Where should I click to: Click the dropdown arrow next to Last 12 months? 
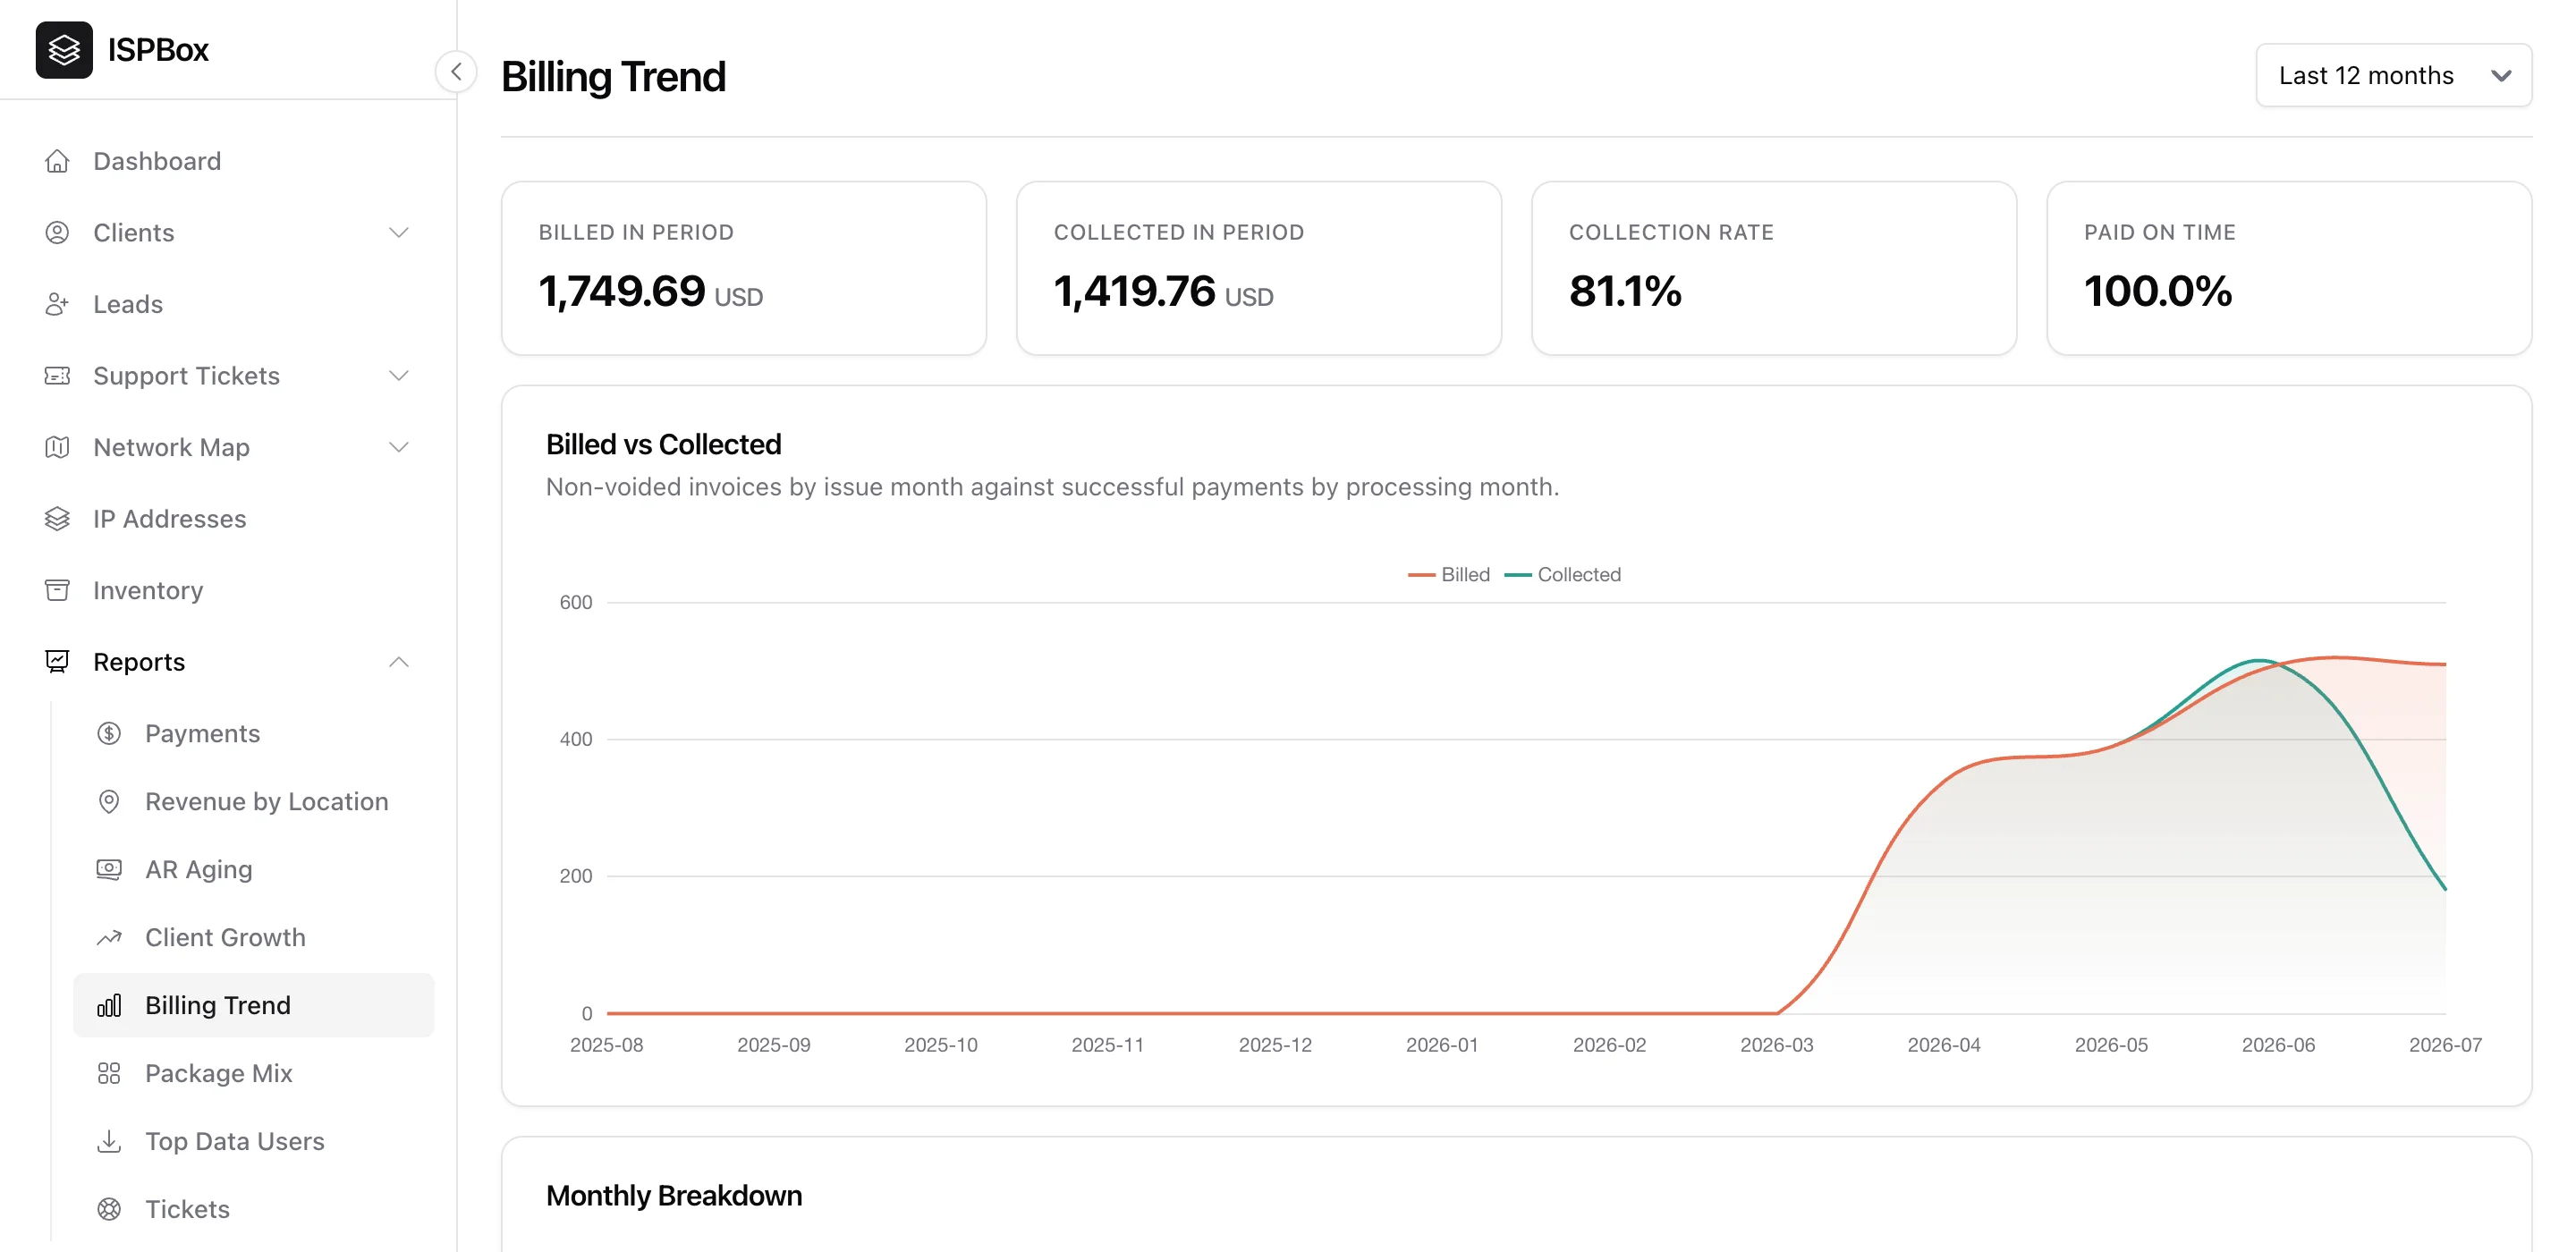tap(2501, 76)
